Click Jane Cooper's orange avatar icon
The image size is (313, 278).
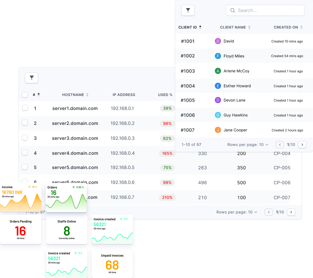pyautogui.click(x=218, y=130)
